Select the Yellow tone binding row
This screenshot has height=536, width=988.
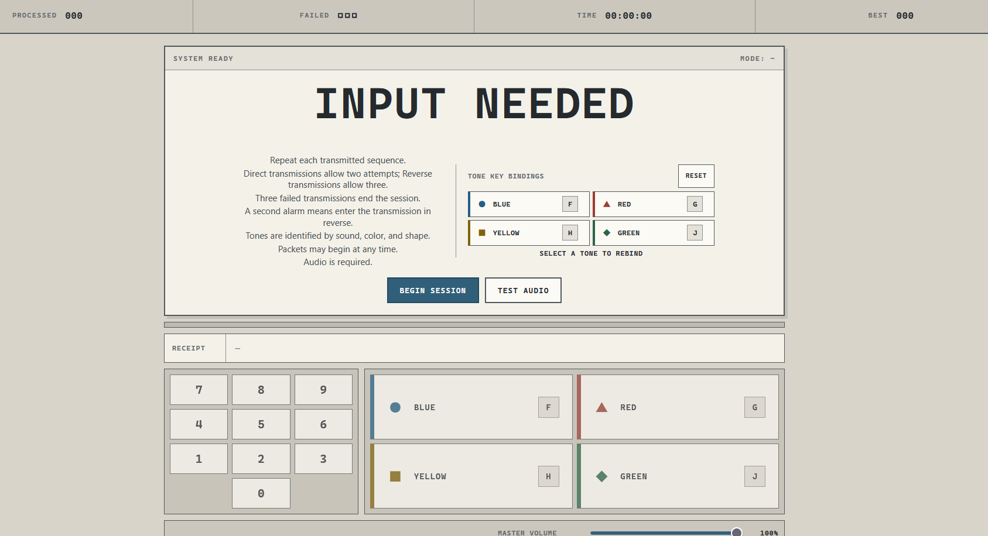click(x=529, y=233)
